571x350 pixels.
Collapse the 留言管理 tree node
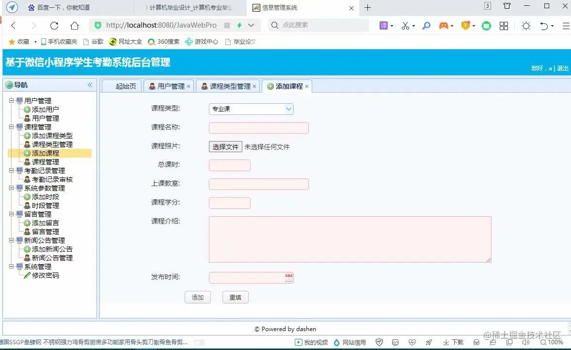pos(11,214)
